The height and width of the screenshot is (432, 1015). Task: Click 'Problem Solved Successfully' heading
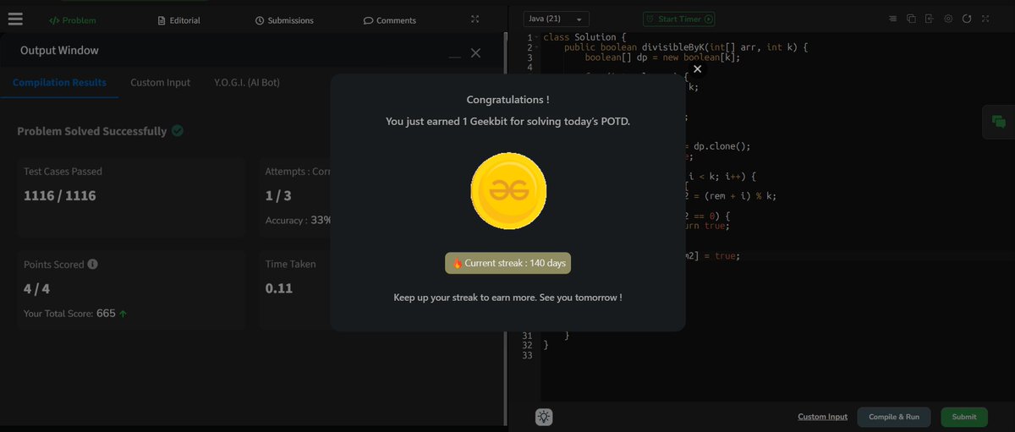(x=92, y=131)
